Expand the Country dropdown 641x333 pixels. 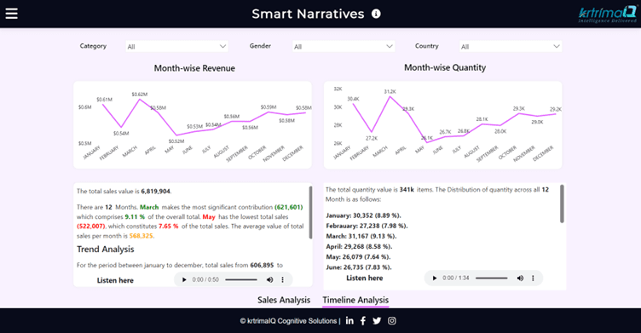coord(511,47)
